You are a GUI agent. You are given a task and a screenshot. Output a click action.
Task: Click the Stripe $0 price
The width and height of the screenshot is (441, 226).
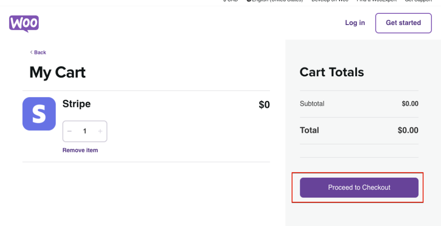pyautogui.click(x=264, y=105)
